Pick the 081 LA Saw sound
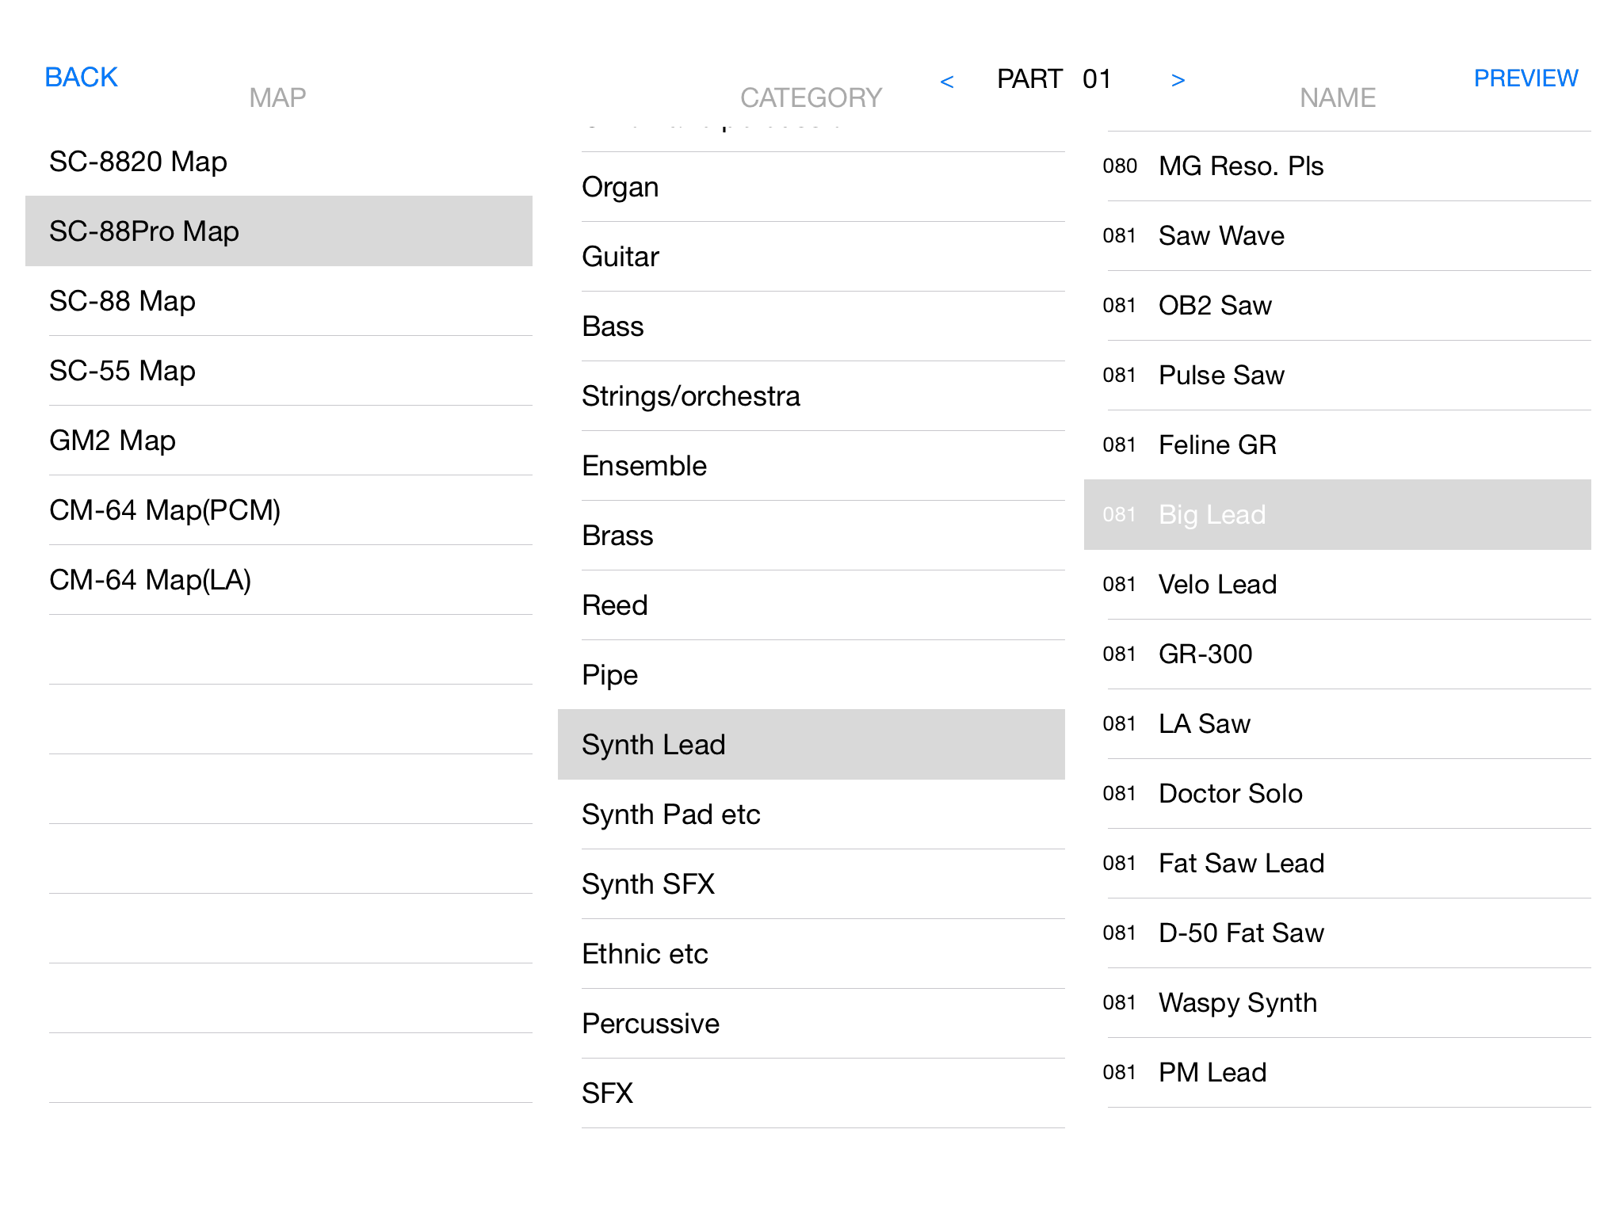Screen dimensions: 1623x1217 1338,724
